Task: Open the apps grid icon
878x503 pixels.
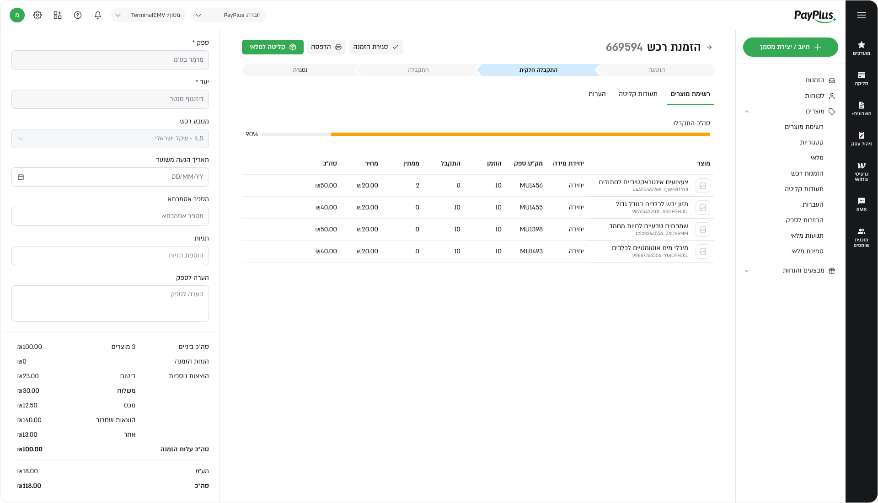Action: point(58,15)
